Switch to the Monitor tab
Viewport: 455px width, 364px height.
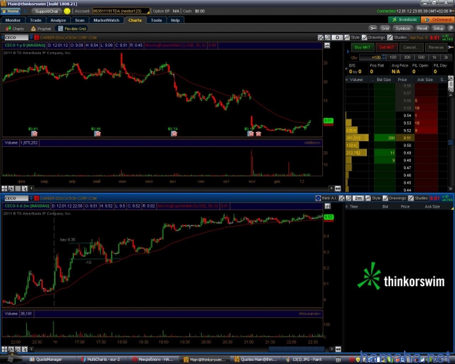pos(13,20)
